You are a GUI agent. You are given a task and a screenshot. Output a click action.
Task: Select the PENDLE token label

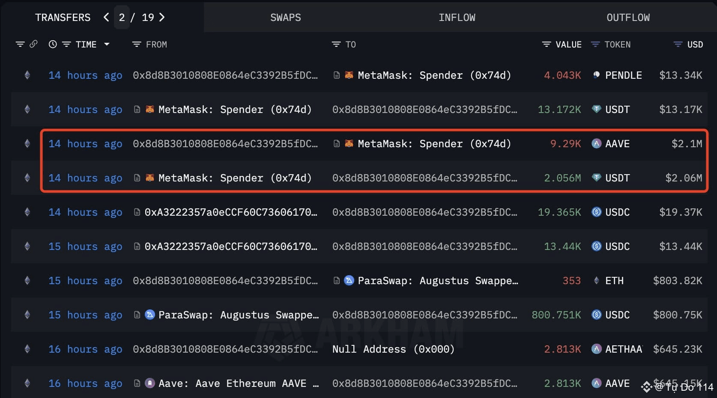click(x=623, y=75)
